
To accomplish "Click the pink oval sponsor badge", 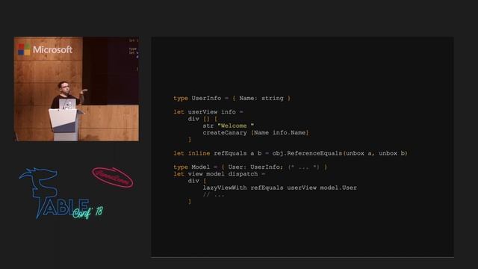I will [x=113, y=178].
